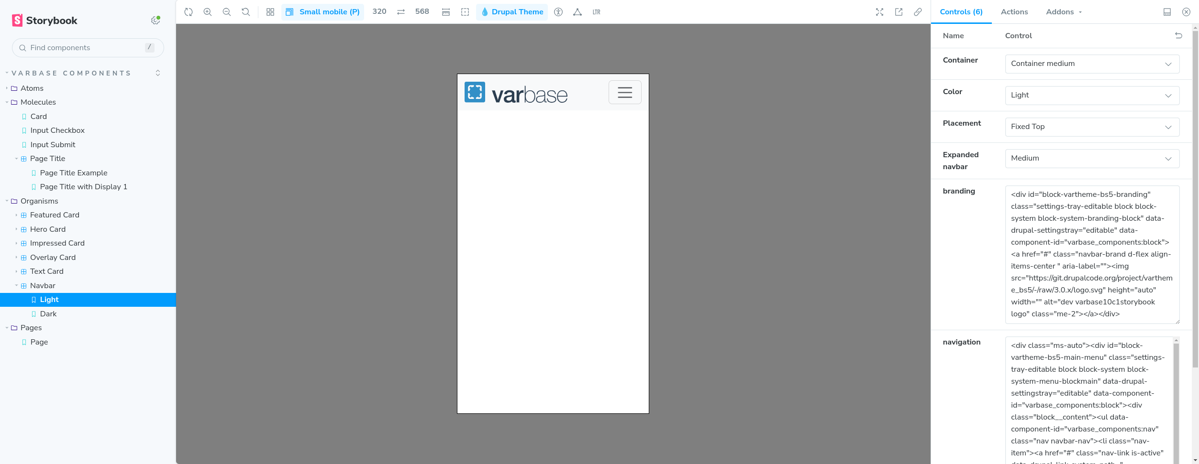Open the Placement dropdown showing Fixed Top

click(1092, 127)
